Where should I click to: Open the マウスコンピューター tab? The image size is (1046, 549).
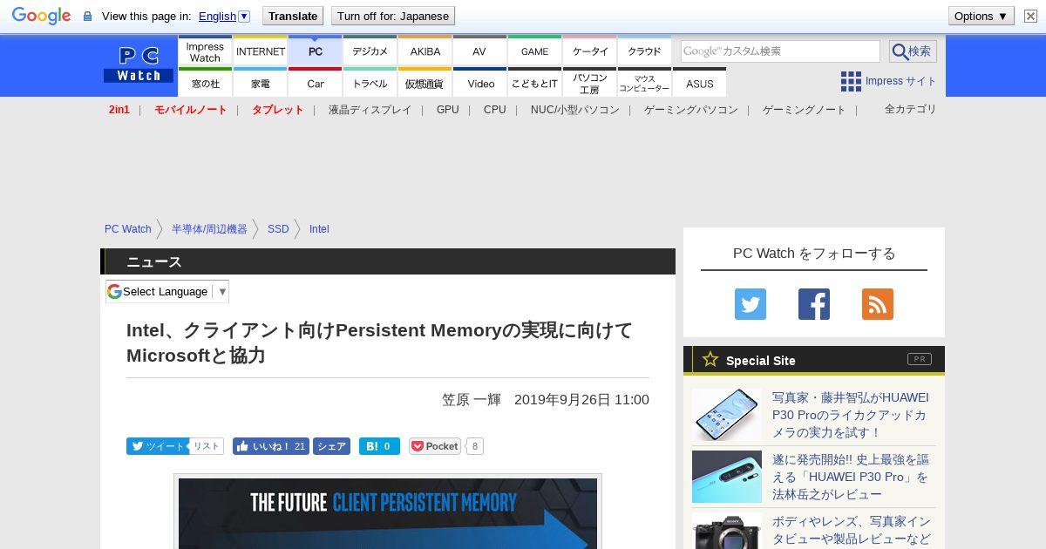644,83
